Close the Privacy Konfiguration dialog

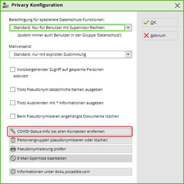point(178,5)
